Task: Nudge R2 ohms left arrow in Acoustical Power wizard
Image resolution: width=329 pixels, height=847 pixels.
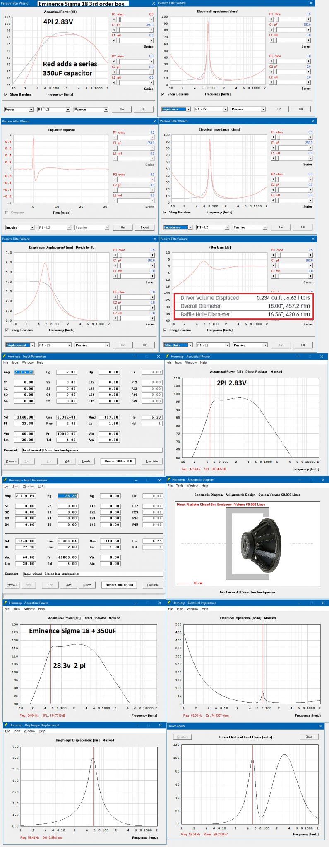Action: (x=114, y=61)
